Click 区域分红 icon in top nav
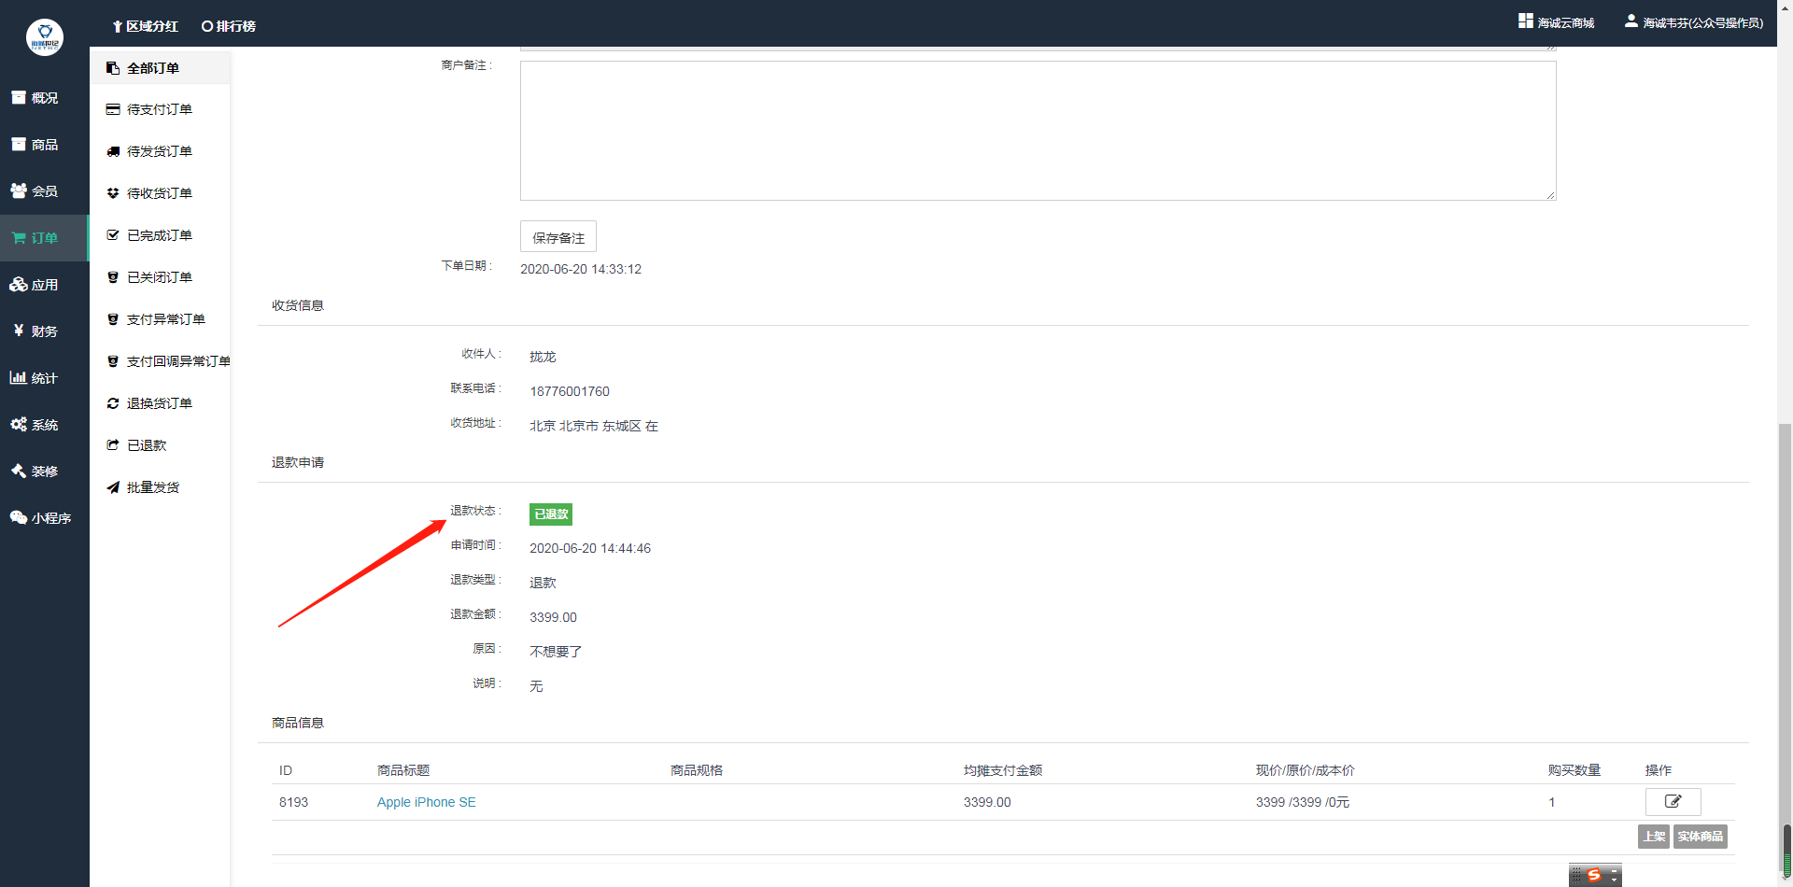The height and width of the screenshot is (887, 1793). tap(118, 26)
